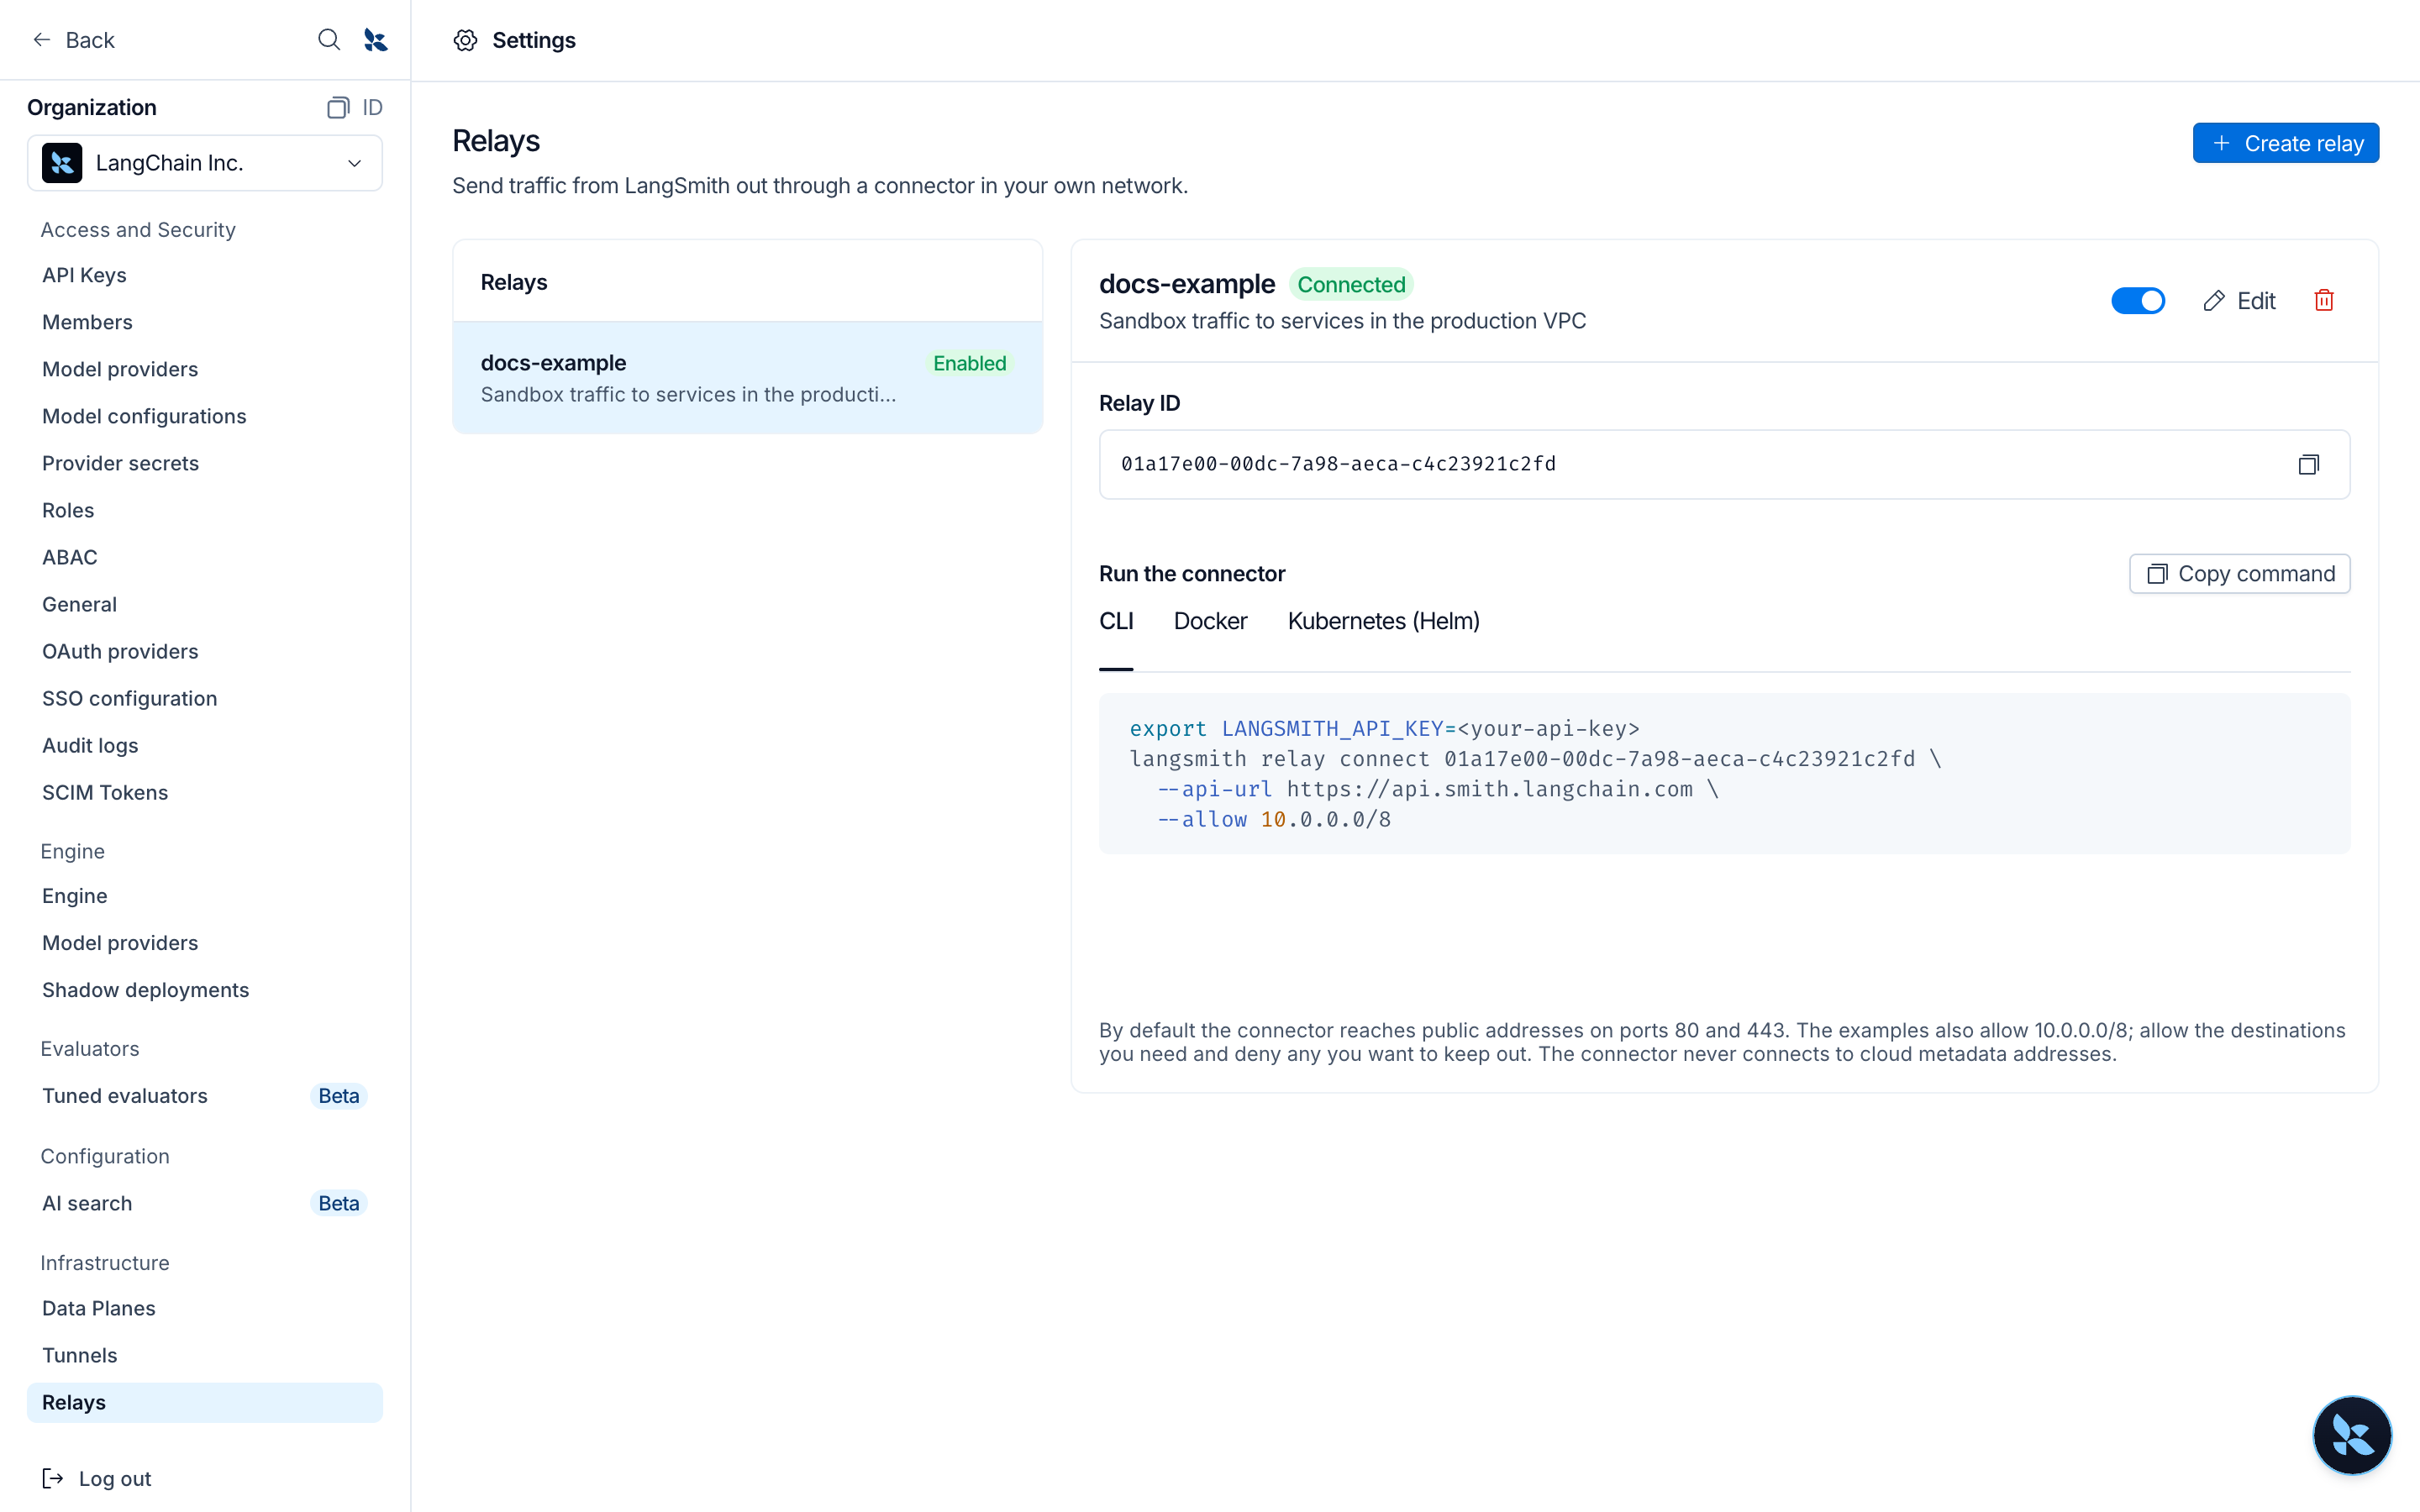Click the Create relay button
Viewport: 2420px width, 1512px height.
(2285, 143)
